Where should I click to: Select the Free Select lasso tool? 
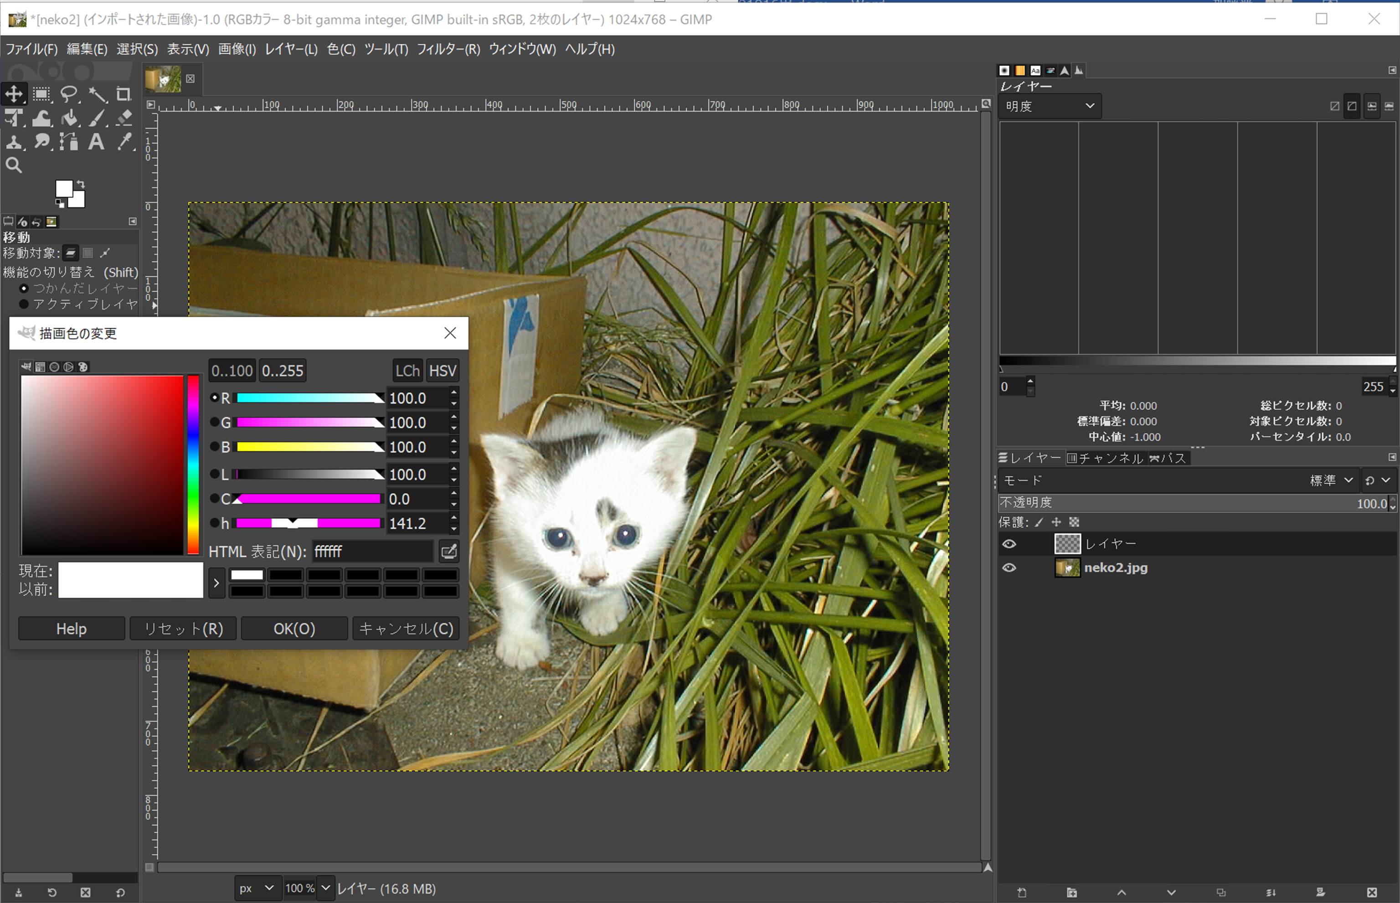69,94
